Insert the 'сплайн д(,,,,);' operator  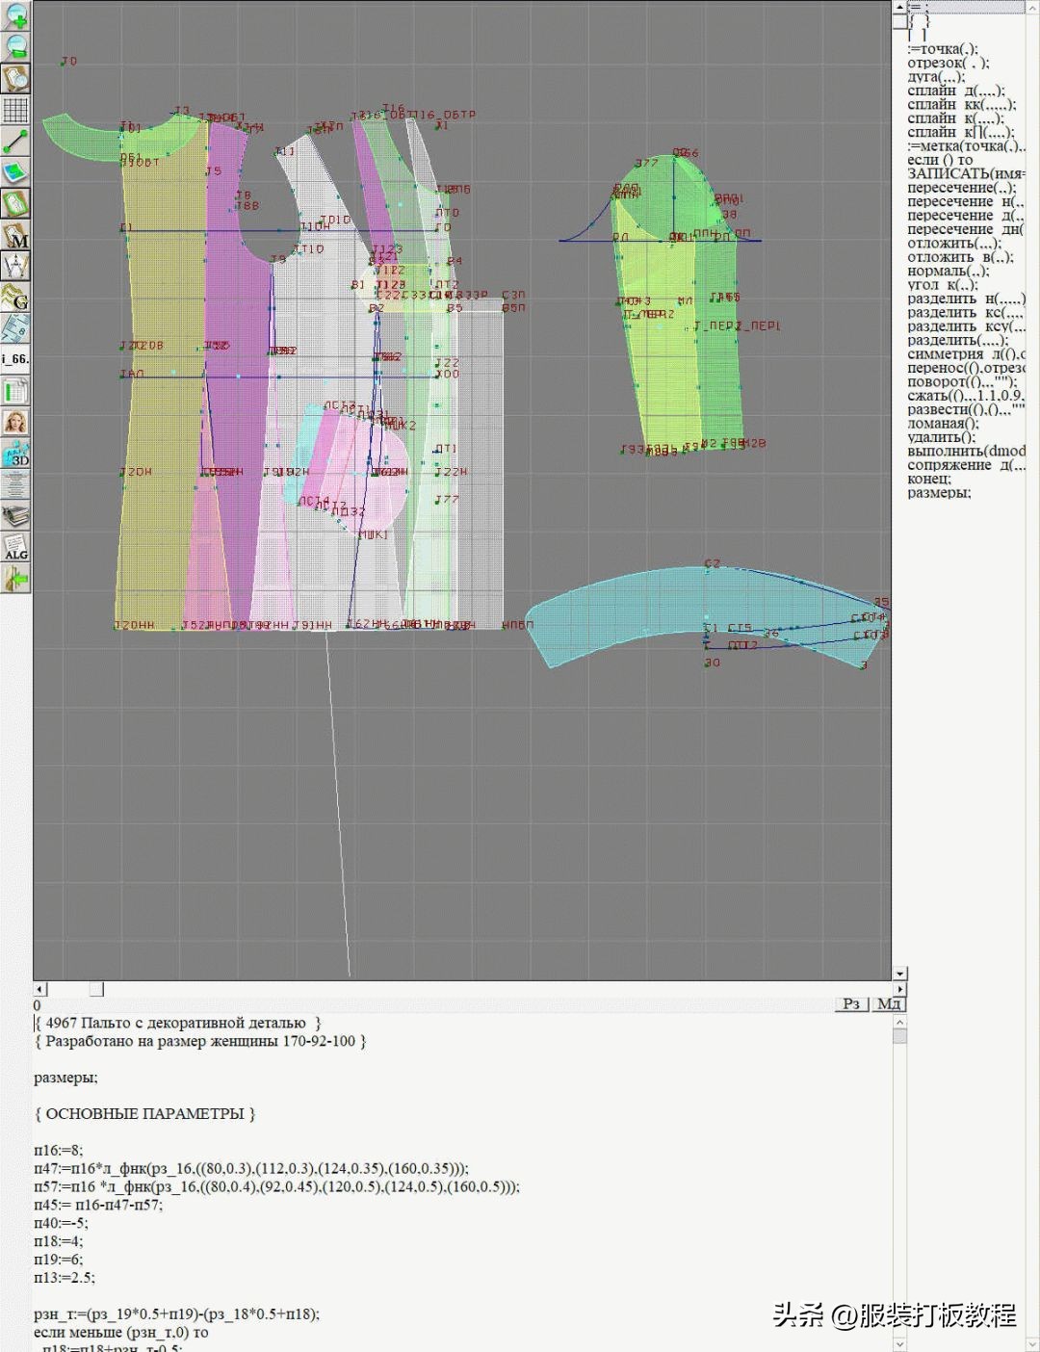956,91
